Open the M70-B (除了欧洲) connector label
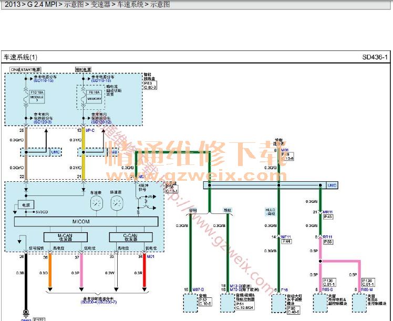 (244, 289)
